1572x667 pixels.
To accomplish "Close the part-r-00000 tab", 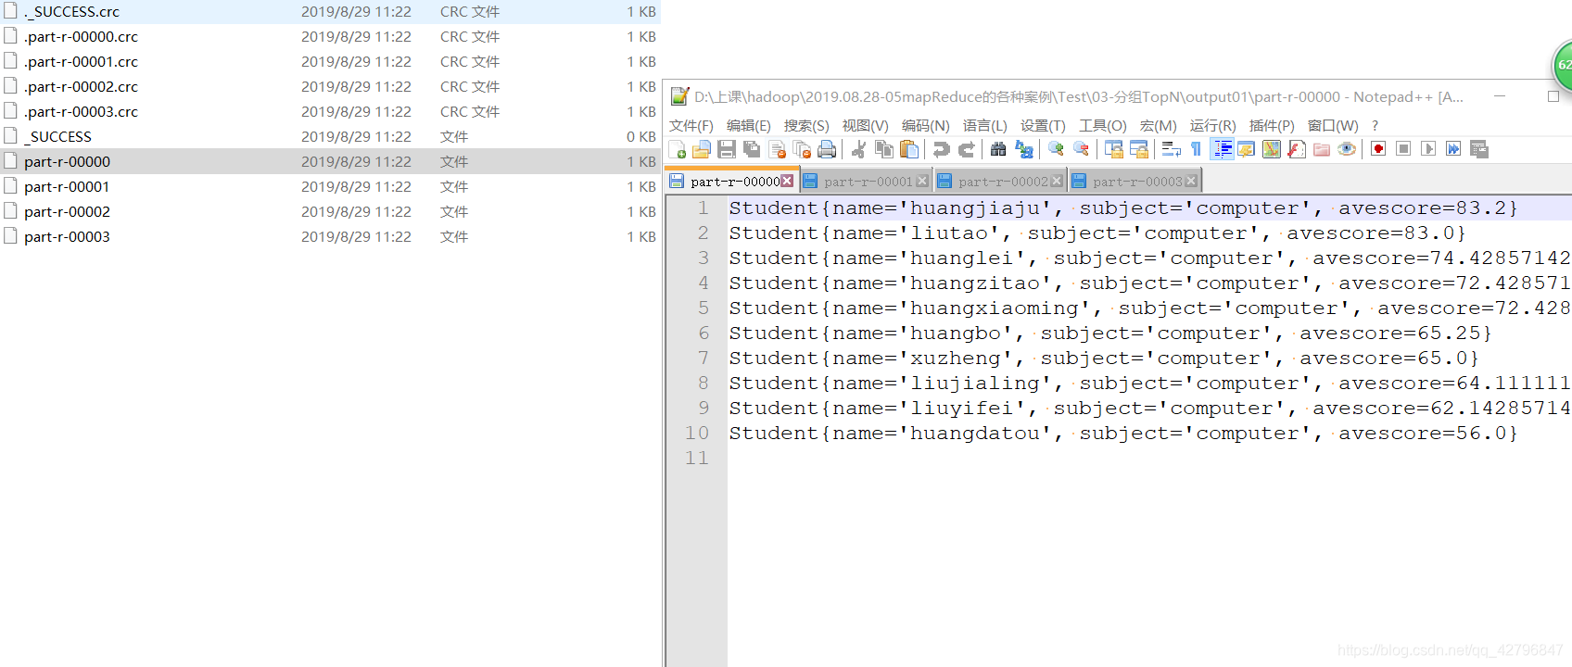I will (x=787, y=181).
